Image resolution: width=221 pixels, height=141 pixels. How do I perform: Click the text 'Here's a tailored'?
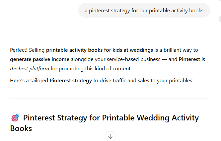point(29,81)
